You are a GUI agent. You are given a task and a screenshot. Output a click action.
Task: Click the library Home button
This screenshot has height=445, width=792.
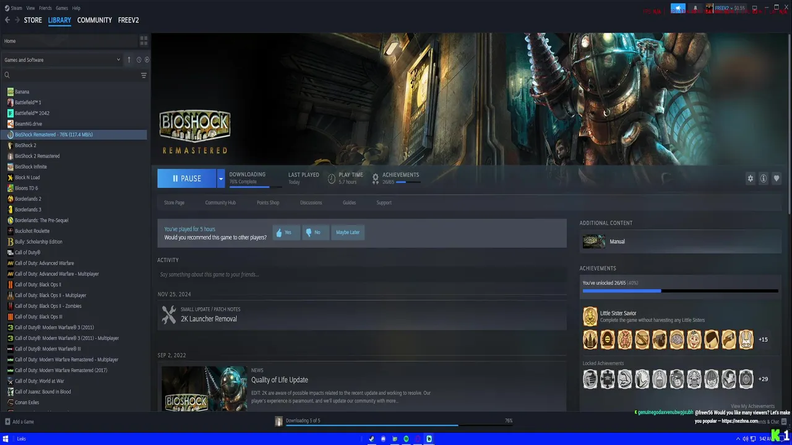click(x=69, y=41)
